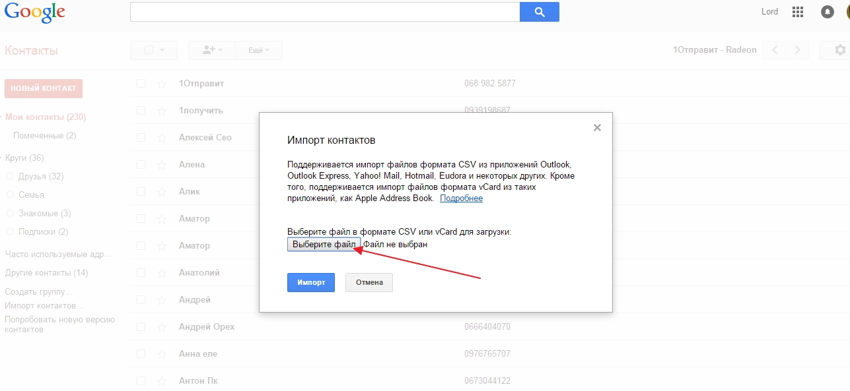Click phone number 0666404070
Viewport: 850px width, 391px height.
487,327
